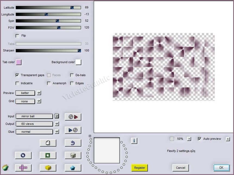Open the Glue normal dropdown

34,132
